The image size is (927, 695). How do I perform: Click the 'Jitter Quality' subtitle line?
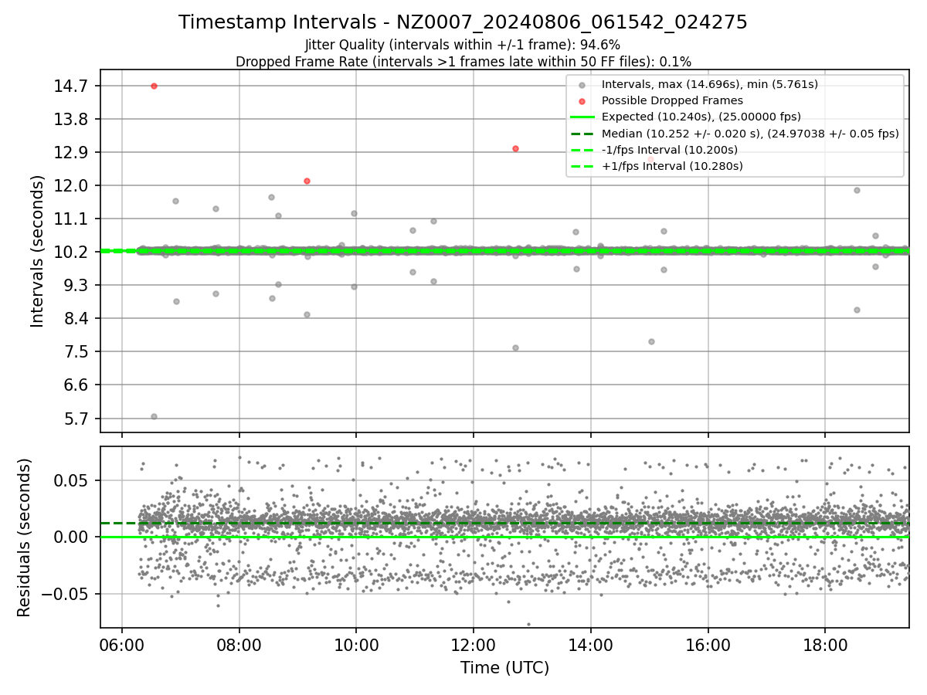coord(463,45)
